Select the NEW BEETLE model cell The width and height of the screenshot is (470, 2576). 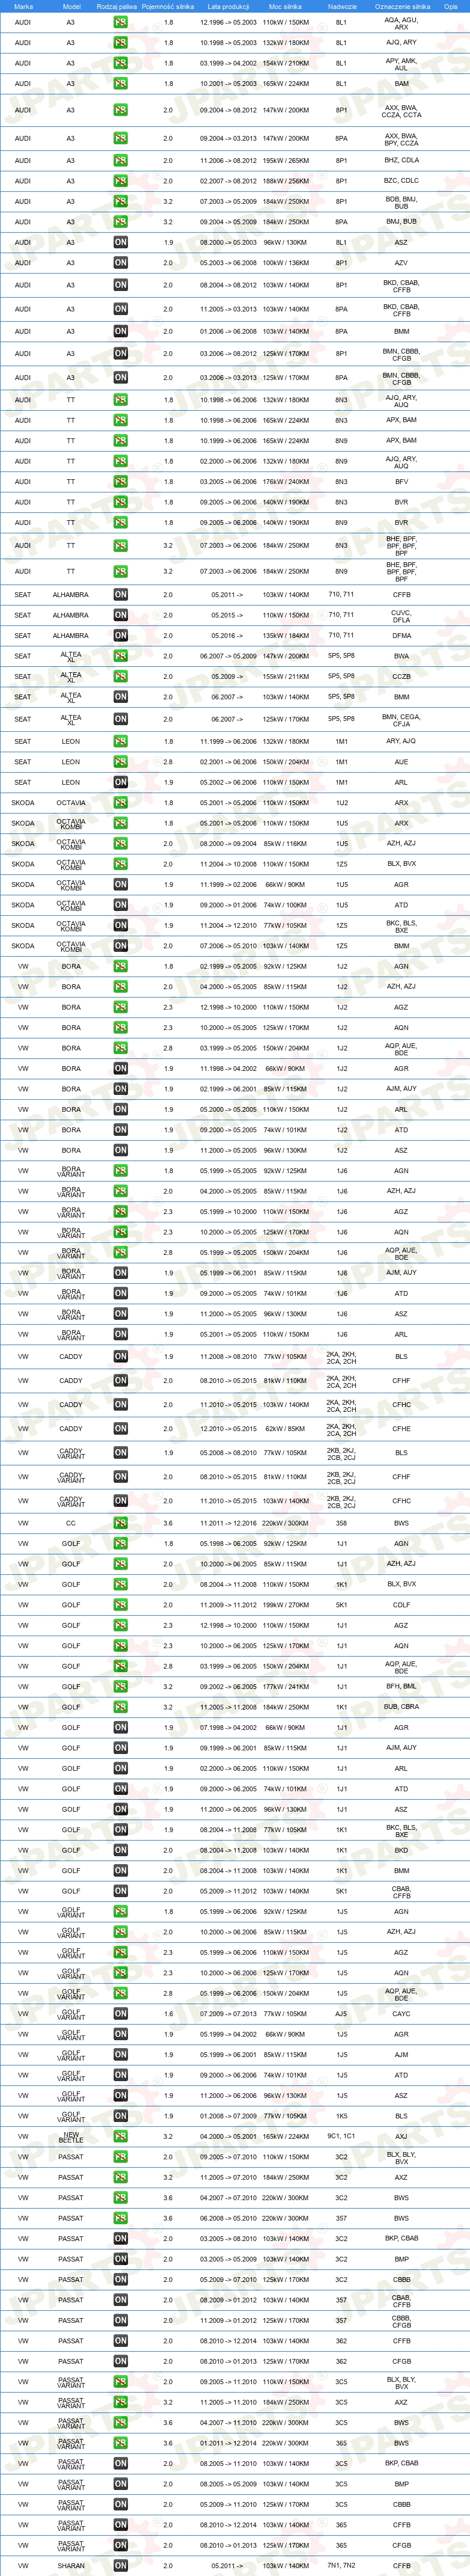pyautogui.click(x=71, y=2137)
